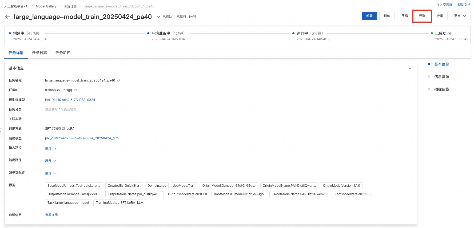The image size is (474, 228).
Task: Jump to 指标曲线 anchor in side navigation
Action: [x=441, y=89]
